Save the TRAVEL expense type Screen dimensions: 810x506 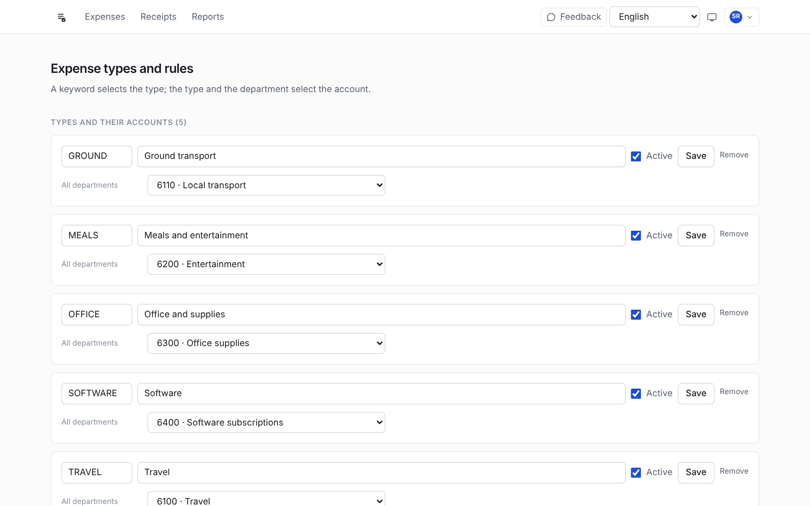pyautogui.click(x=696, y=472)
